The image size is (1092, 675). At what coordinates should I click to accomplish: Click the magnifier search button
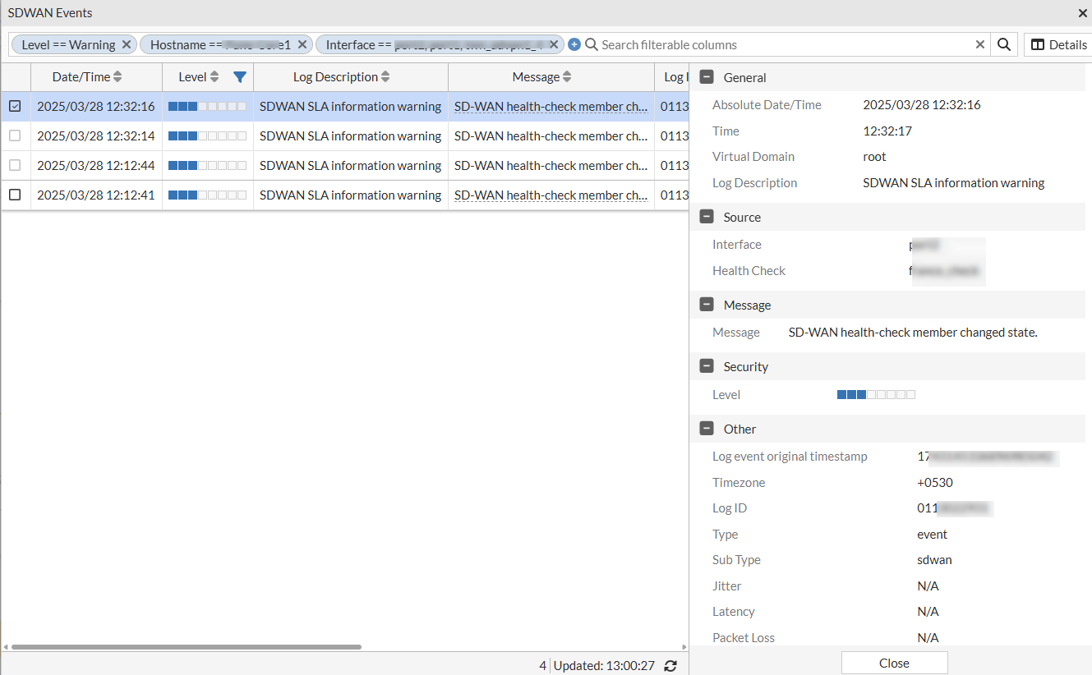[x=1004, y=44]
